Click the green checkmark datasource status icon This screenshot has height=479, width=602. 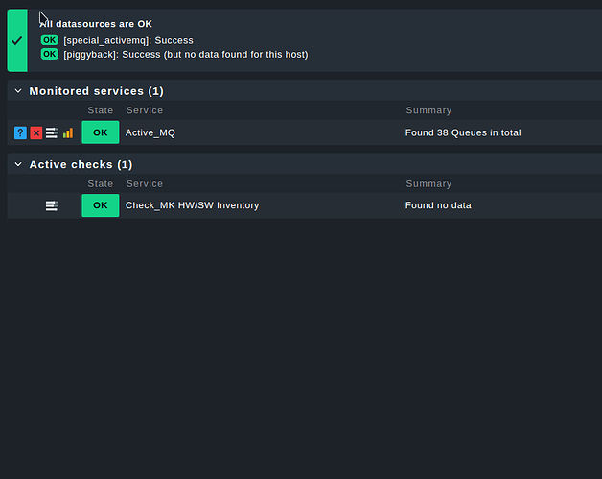(x=16, y=41)
